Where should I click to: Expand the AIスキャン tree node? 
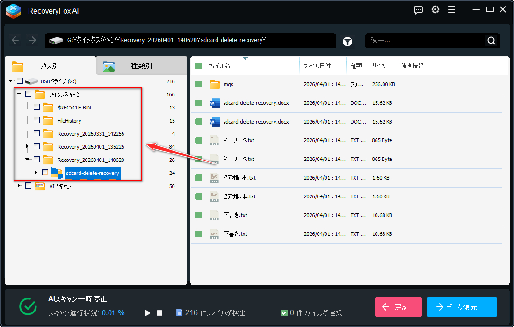click(x=19, y=186)
